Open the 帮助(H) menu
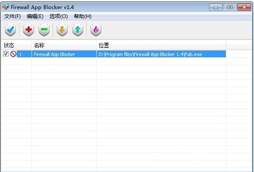The height and width of the screenshot is (172, 254). [x=83, y=16]
